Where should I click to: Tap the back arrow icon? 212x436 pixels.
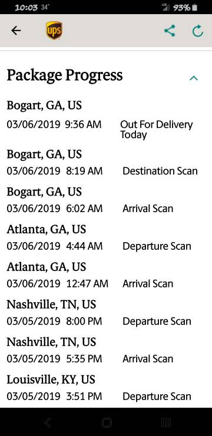[x=16, y=31]
